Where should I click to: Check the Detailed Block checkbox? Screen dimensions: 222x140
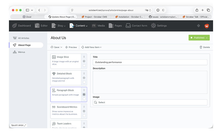84,82
